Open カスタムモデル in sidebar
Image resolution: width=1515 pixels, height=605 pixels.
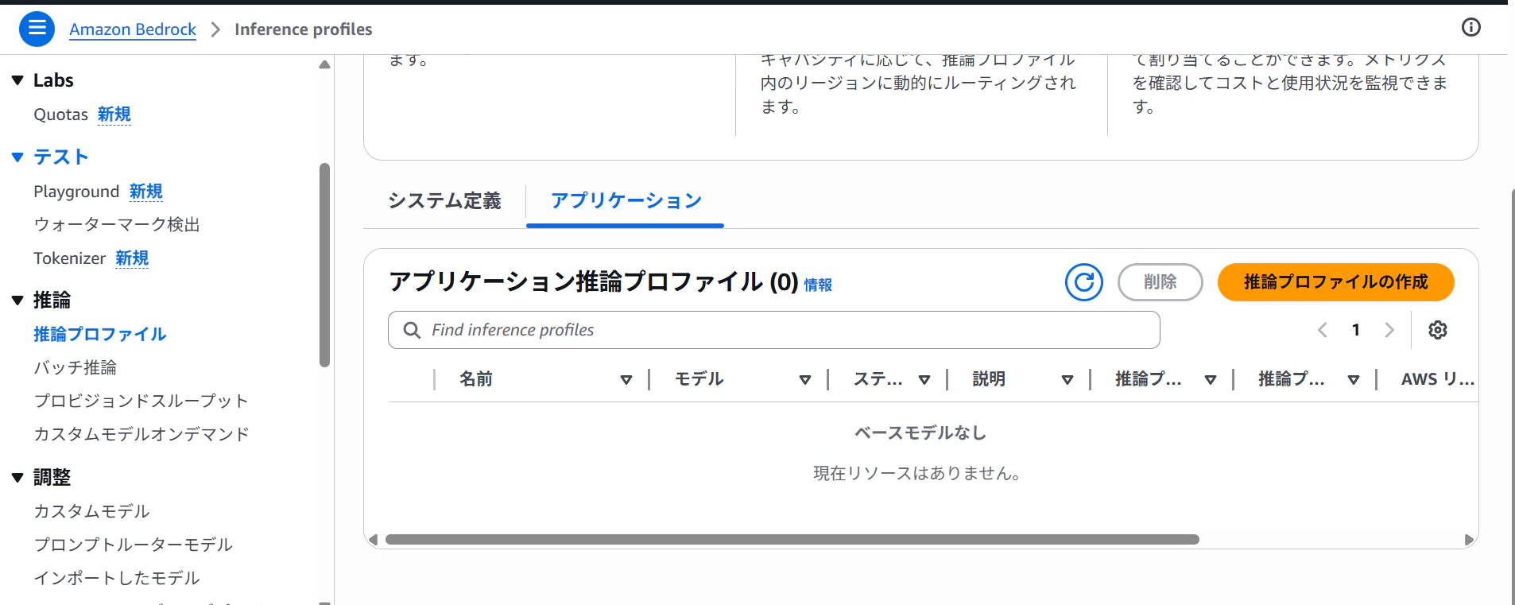click(92, 512)
